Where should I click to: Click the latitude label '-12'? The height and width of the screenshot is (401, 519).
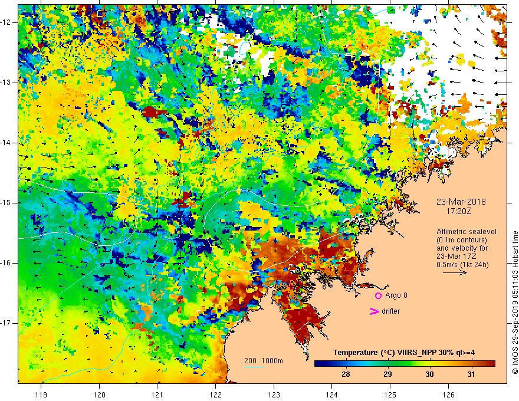(6, 22)
